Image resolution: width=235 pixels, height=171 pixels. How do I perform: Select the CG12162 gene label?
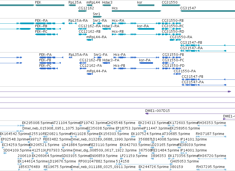(86, 8)
